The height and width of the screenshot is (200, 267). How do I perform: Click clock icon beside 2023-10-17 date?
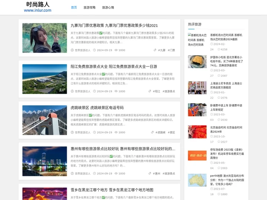[x=211, y=136]
